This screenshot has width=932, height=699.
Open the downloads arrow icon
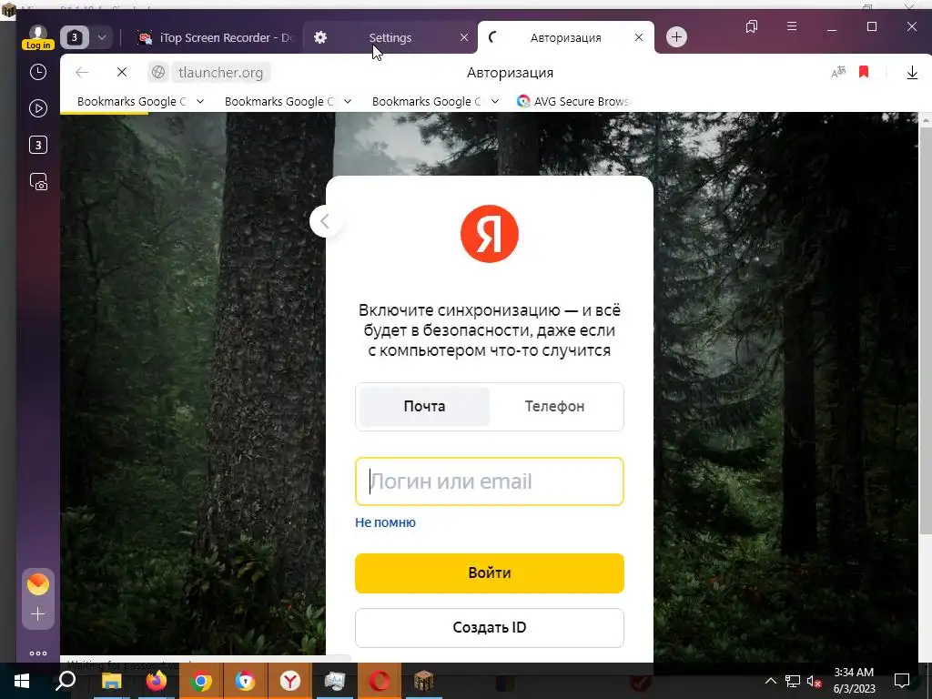[912, 73]
